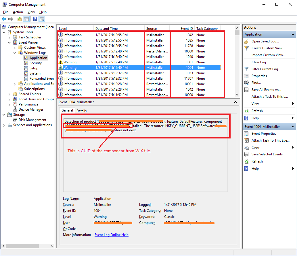297x256 pixels.
Task: Select Disk Management in tree
Action: [x=32, y=120]
